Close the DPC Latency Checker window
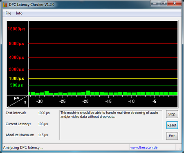Screen dimensions: 184x153 click(175, 3)
